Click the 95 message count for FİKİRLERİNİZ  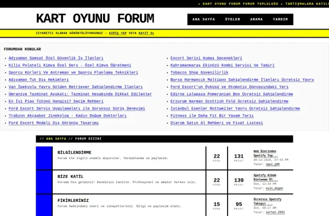[239, 205]
